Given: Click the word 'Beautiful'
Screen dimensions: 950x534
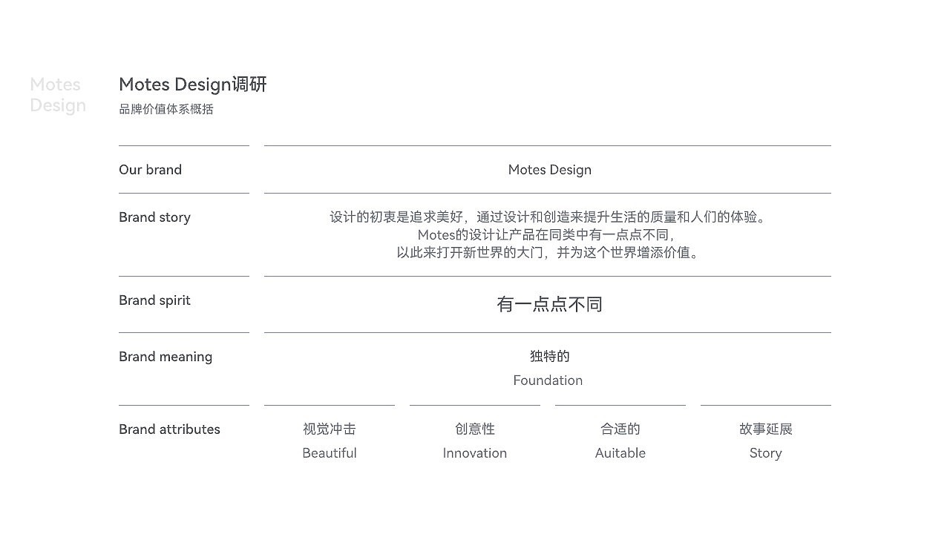Looking at the screenshot, I should pos(330,453).
